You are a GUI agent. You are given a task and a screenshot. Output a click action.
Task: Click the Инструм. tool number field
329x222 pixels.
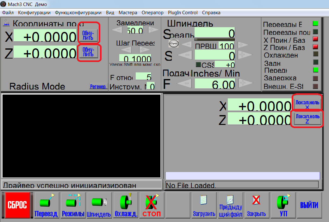click(x=151, y=86)
